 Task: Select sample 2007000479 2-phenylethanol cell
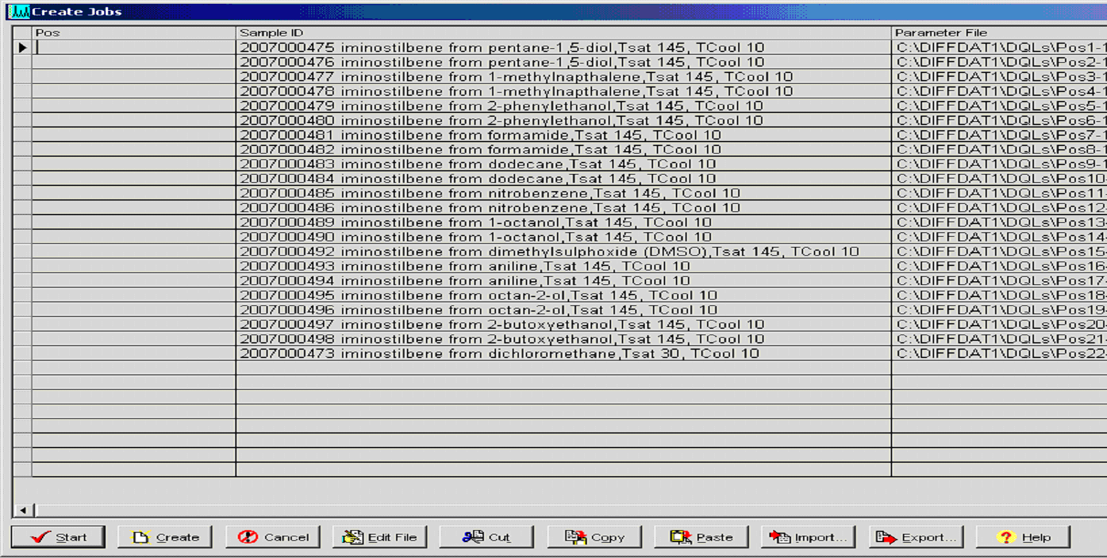pos(563,106)
